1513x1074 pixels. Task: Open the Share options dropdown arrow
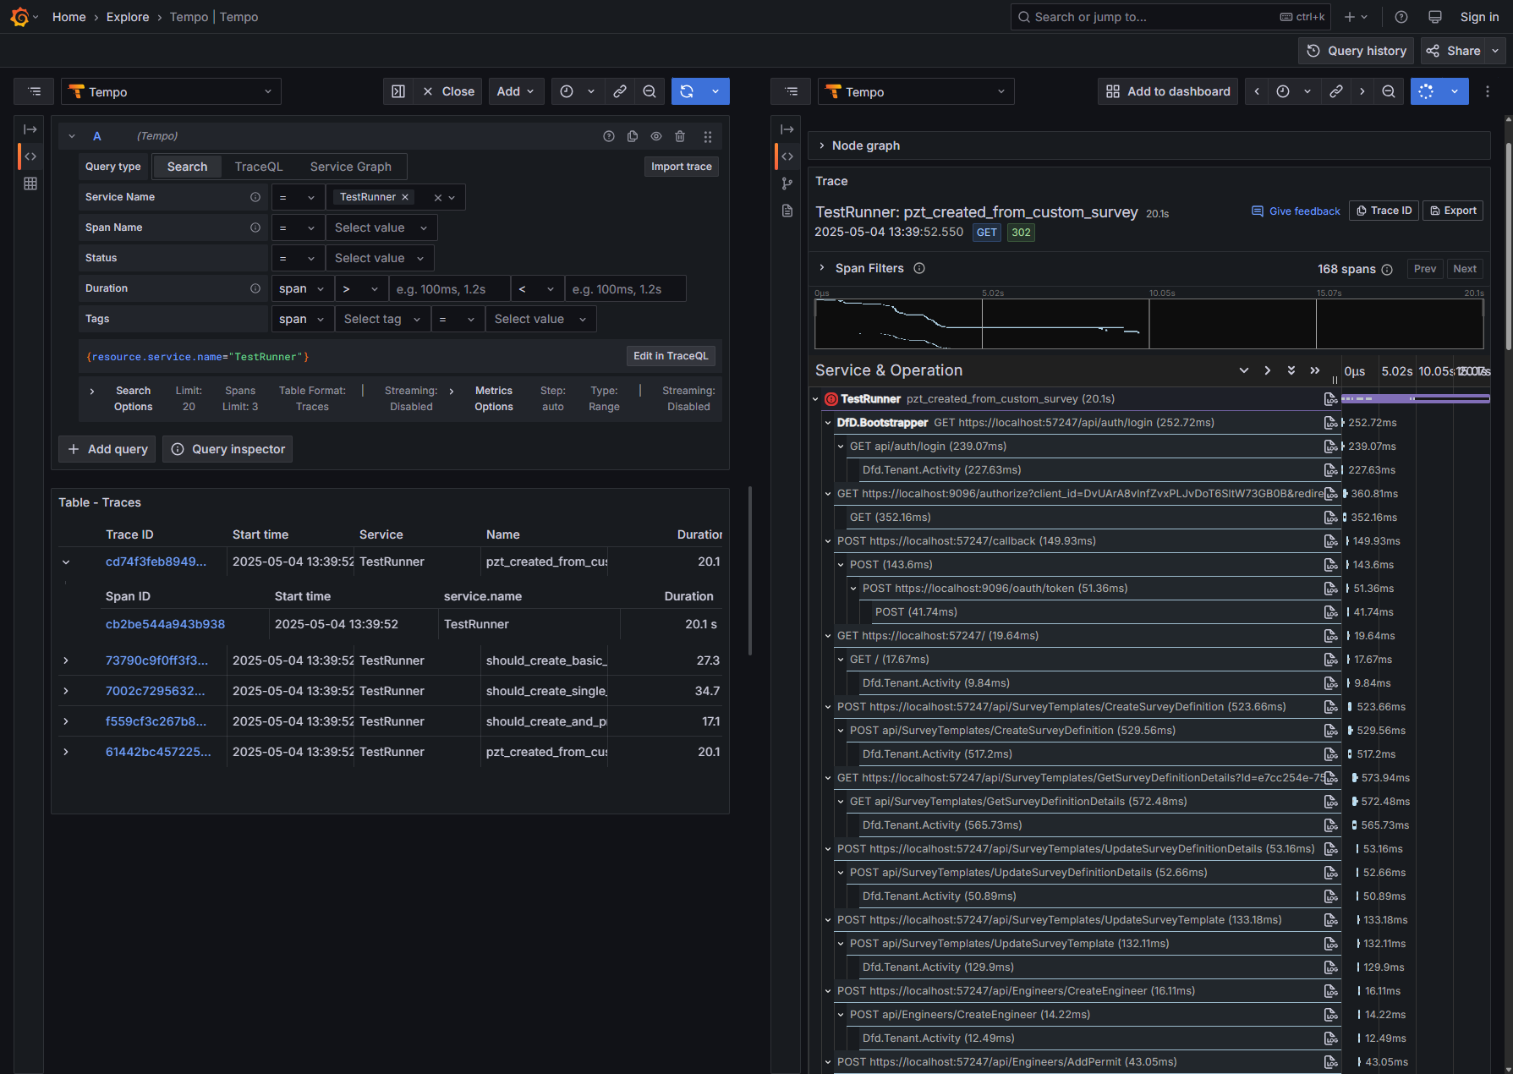[x=1495, y=51]
